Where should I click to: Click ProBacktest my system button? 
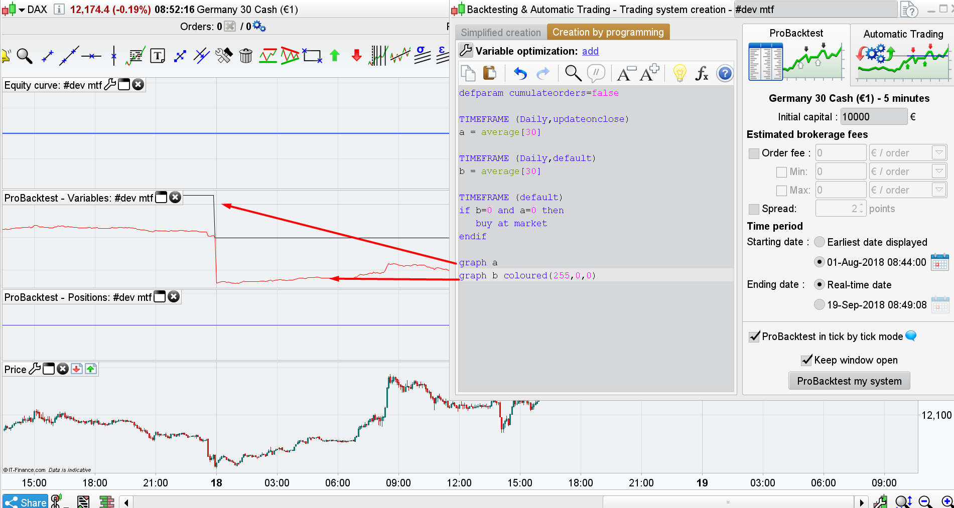[849, 381]
